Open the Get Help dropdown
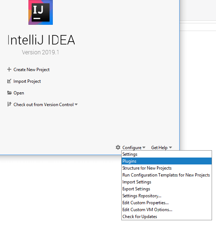 click(161, 148)
